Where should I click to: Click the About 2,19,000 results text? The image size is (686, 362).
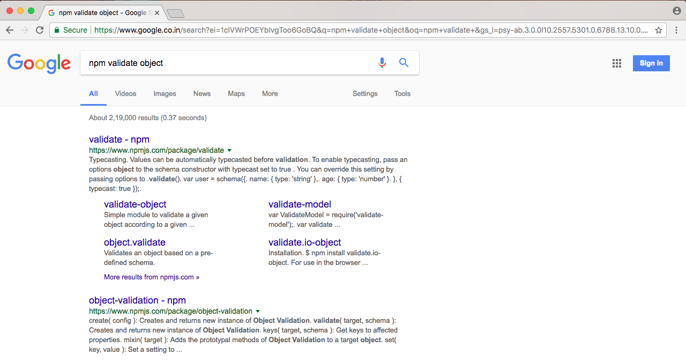pyautogui.click(x=148, y=118)
